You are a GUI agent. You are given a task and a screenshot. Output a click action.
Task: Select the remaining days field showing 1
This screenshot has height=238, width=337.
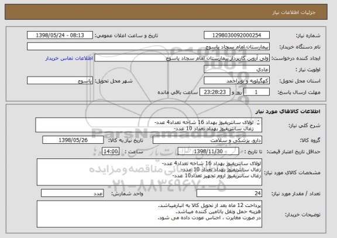click(256, 92)
